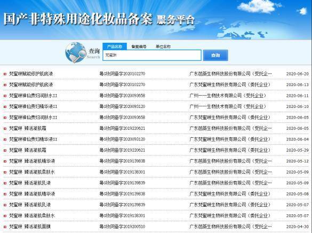Click red bullet icon of 2020-06-11 row
Screen dimensions: 312x233
(x=5, y=96)
